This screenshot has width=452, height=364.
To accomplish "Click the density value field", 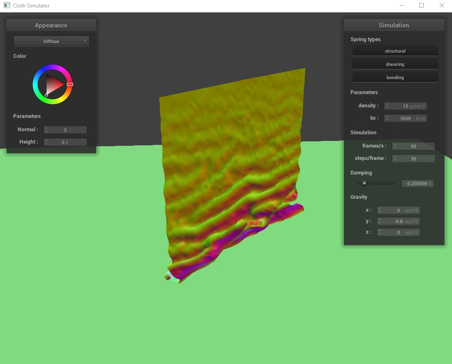I will point(405,106).
